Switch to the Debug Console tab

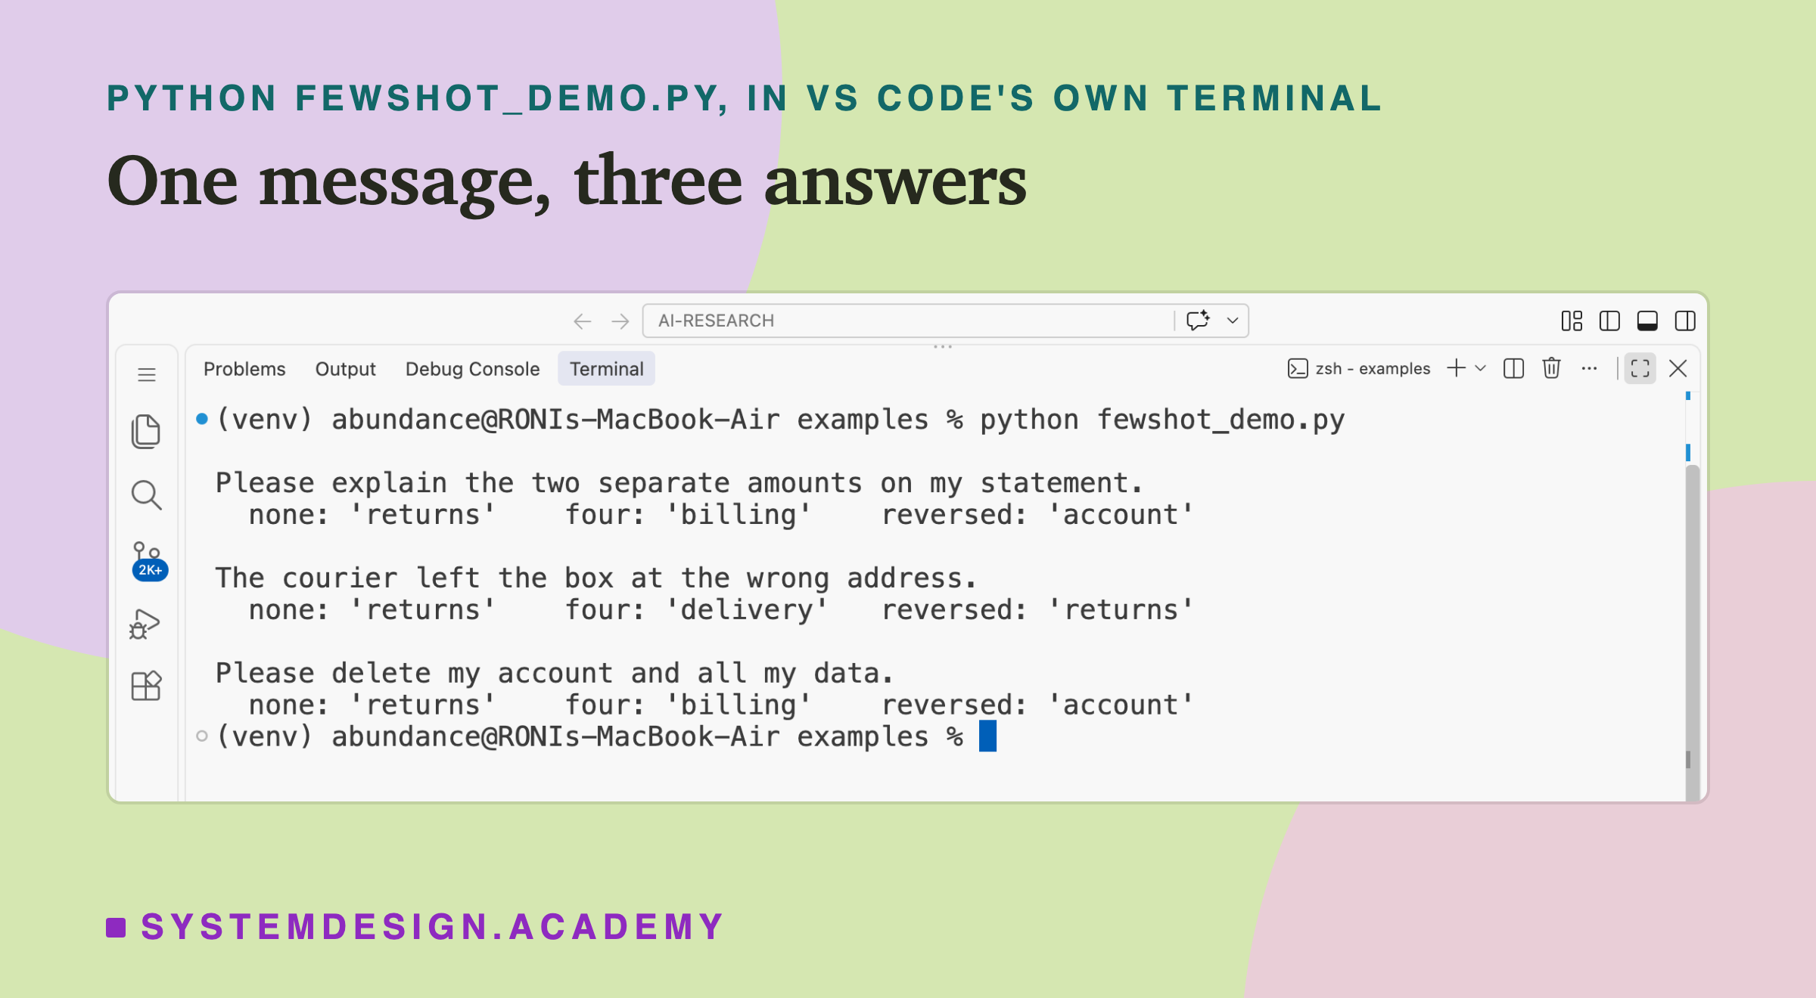(x=472, y=369)
